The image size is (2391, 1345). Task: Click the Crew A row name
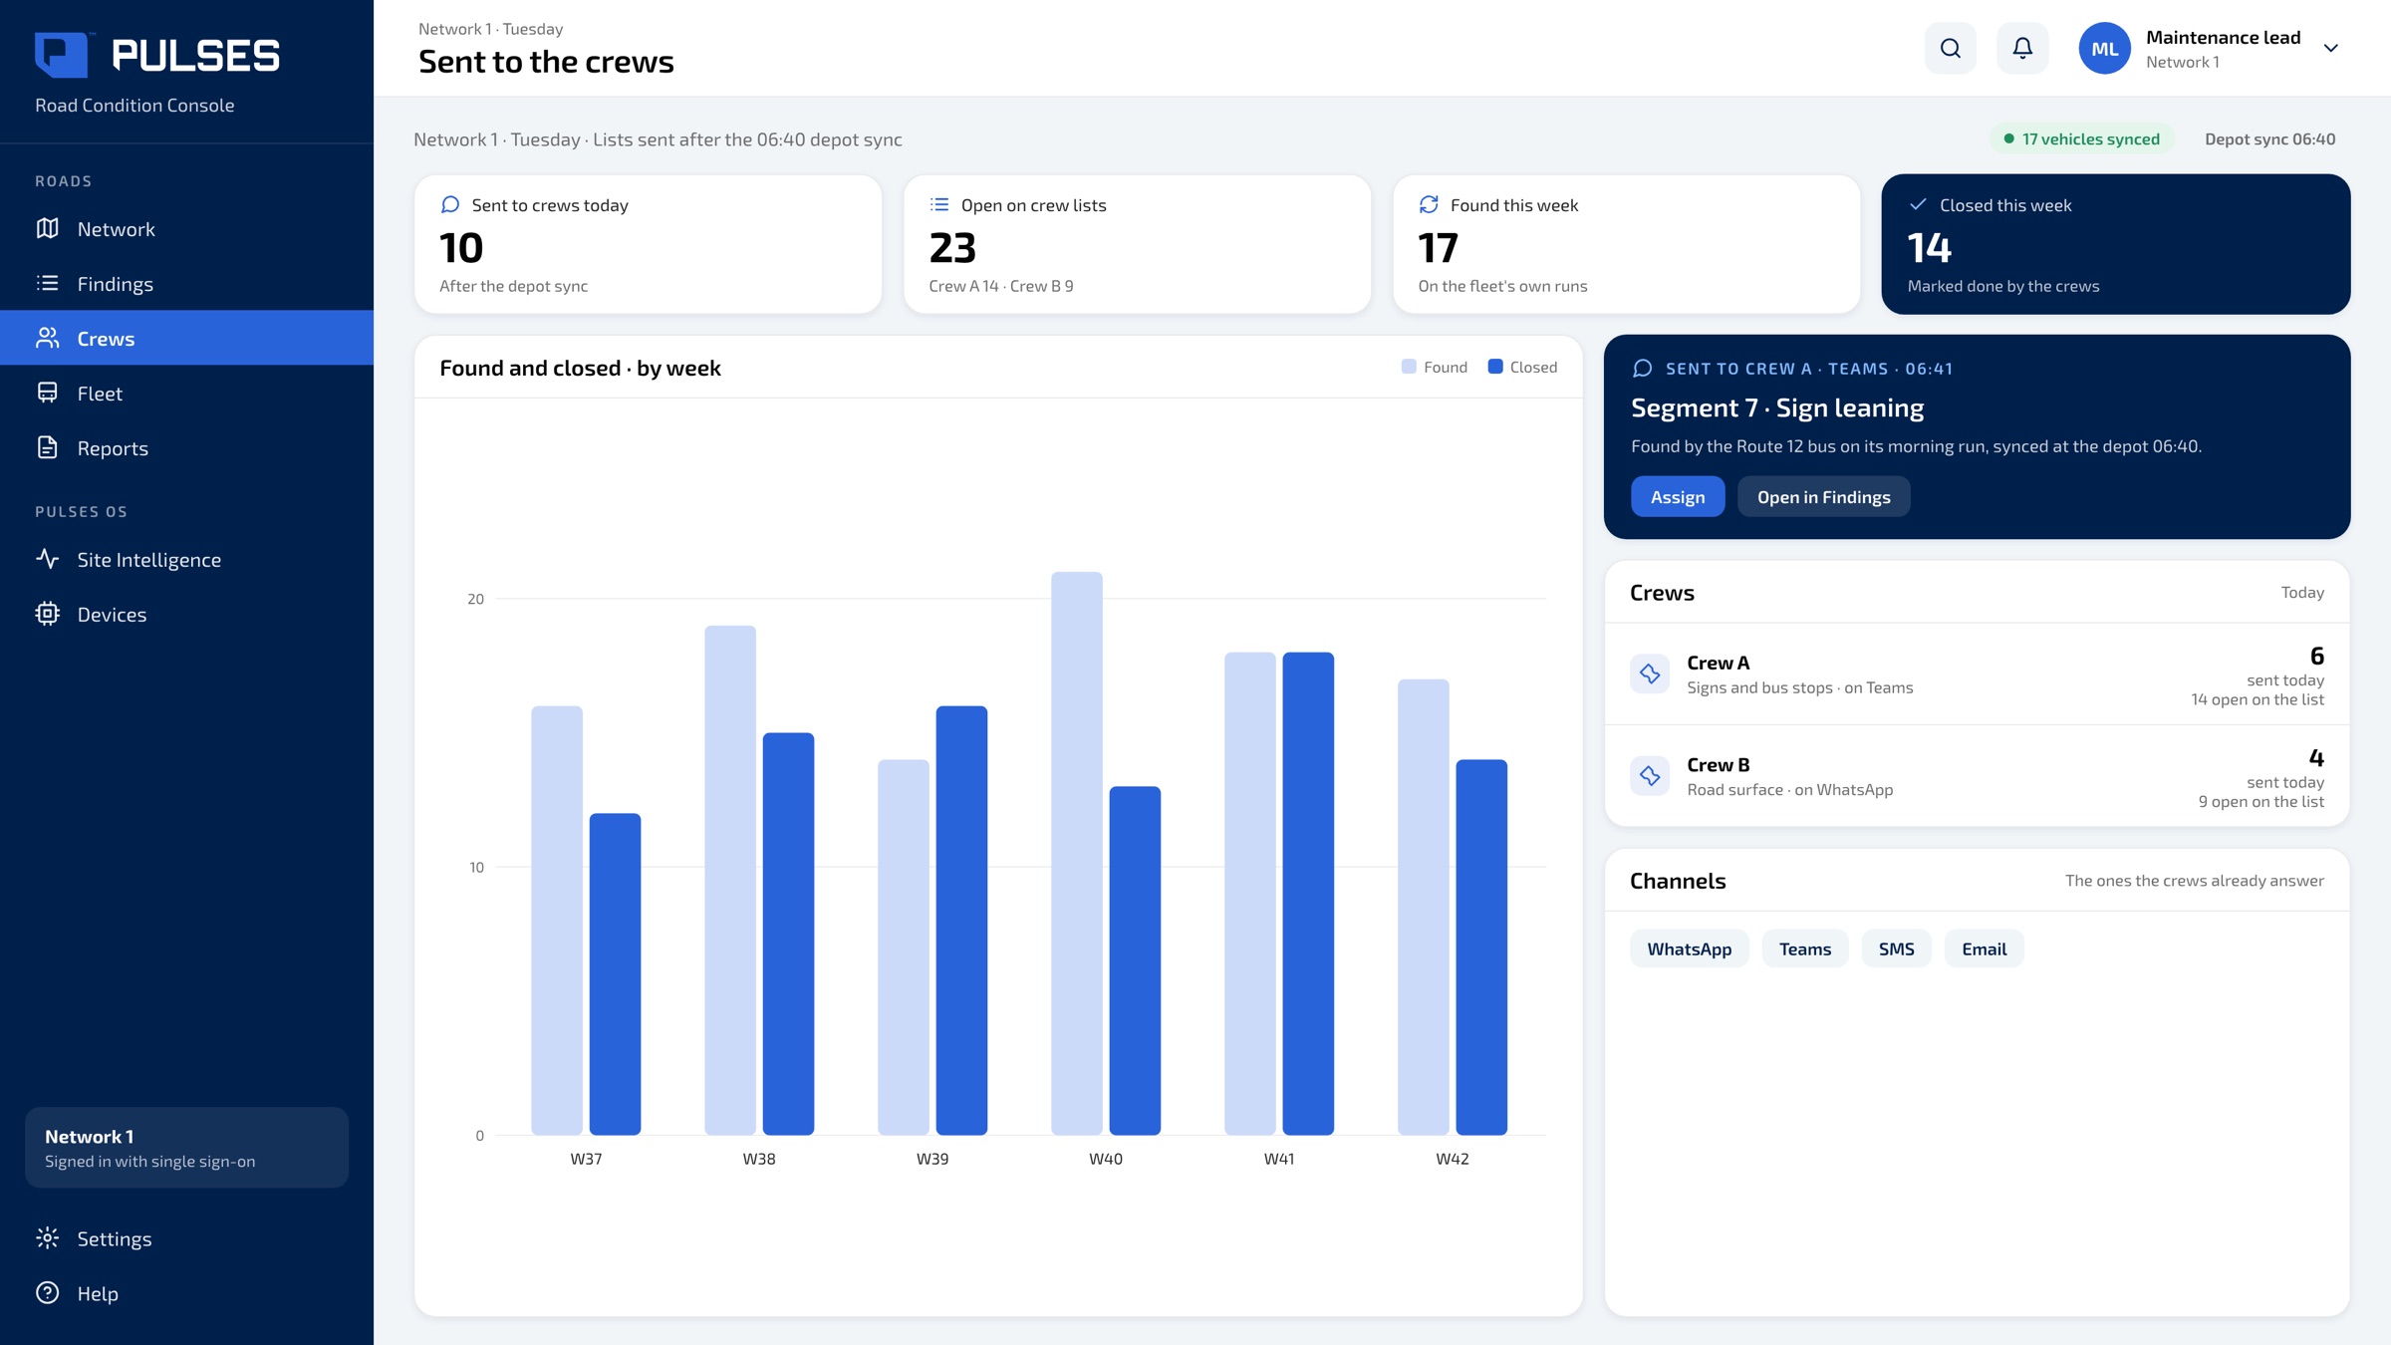click(x=1718, y=663)
